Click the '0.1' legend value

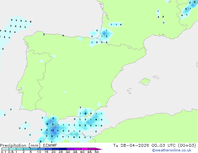[x=3, y=152]
